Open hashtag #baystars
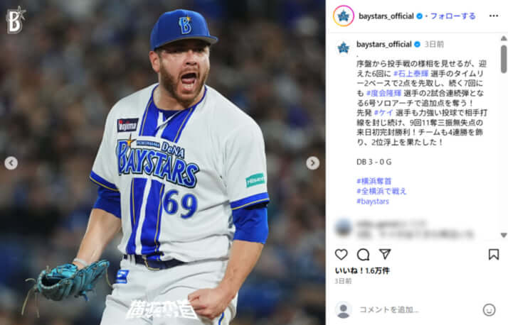Viewport: 508px width, 325px height. pos(373,202)
